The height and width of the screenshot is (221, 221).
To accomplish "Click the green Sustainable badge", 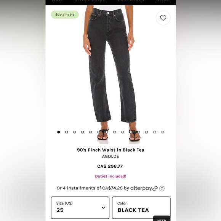I will click(x=65, y=14).
